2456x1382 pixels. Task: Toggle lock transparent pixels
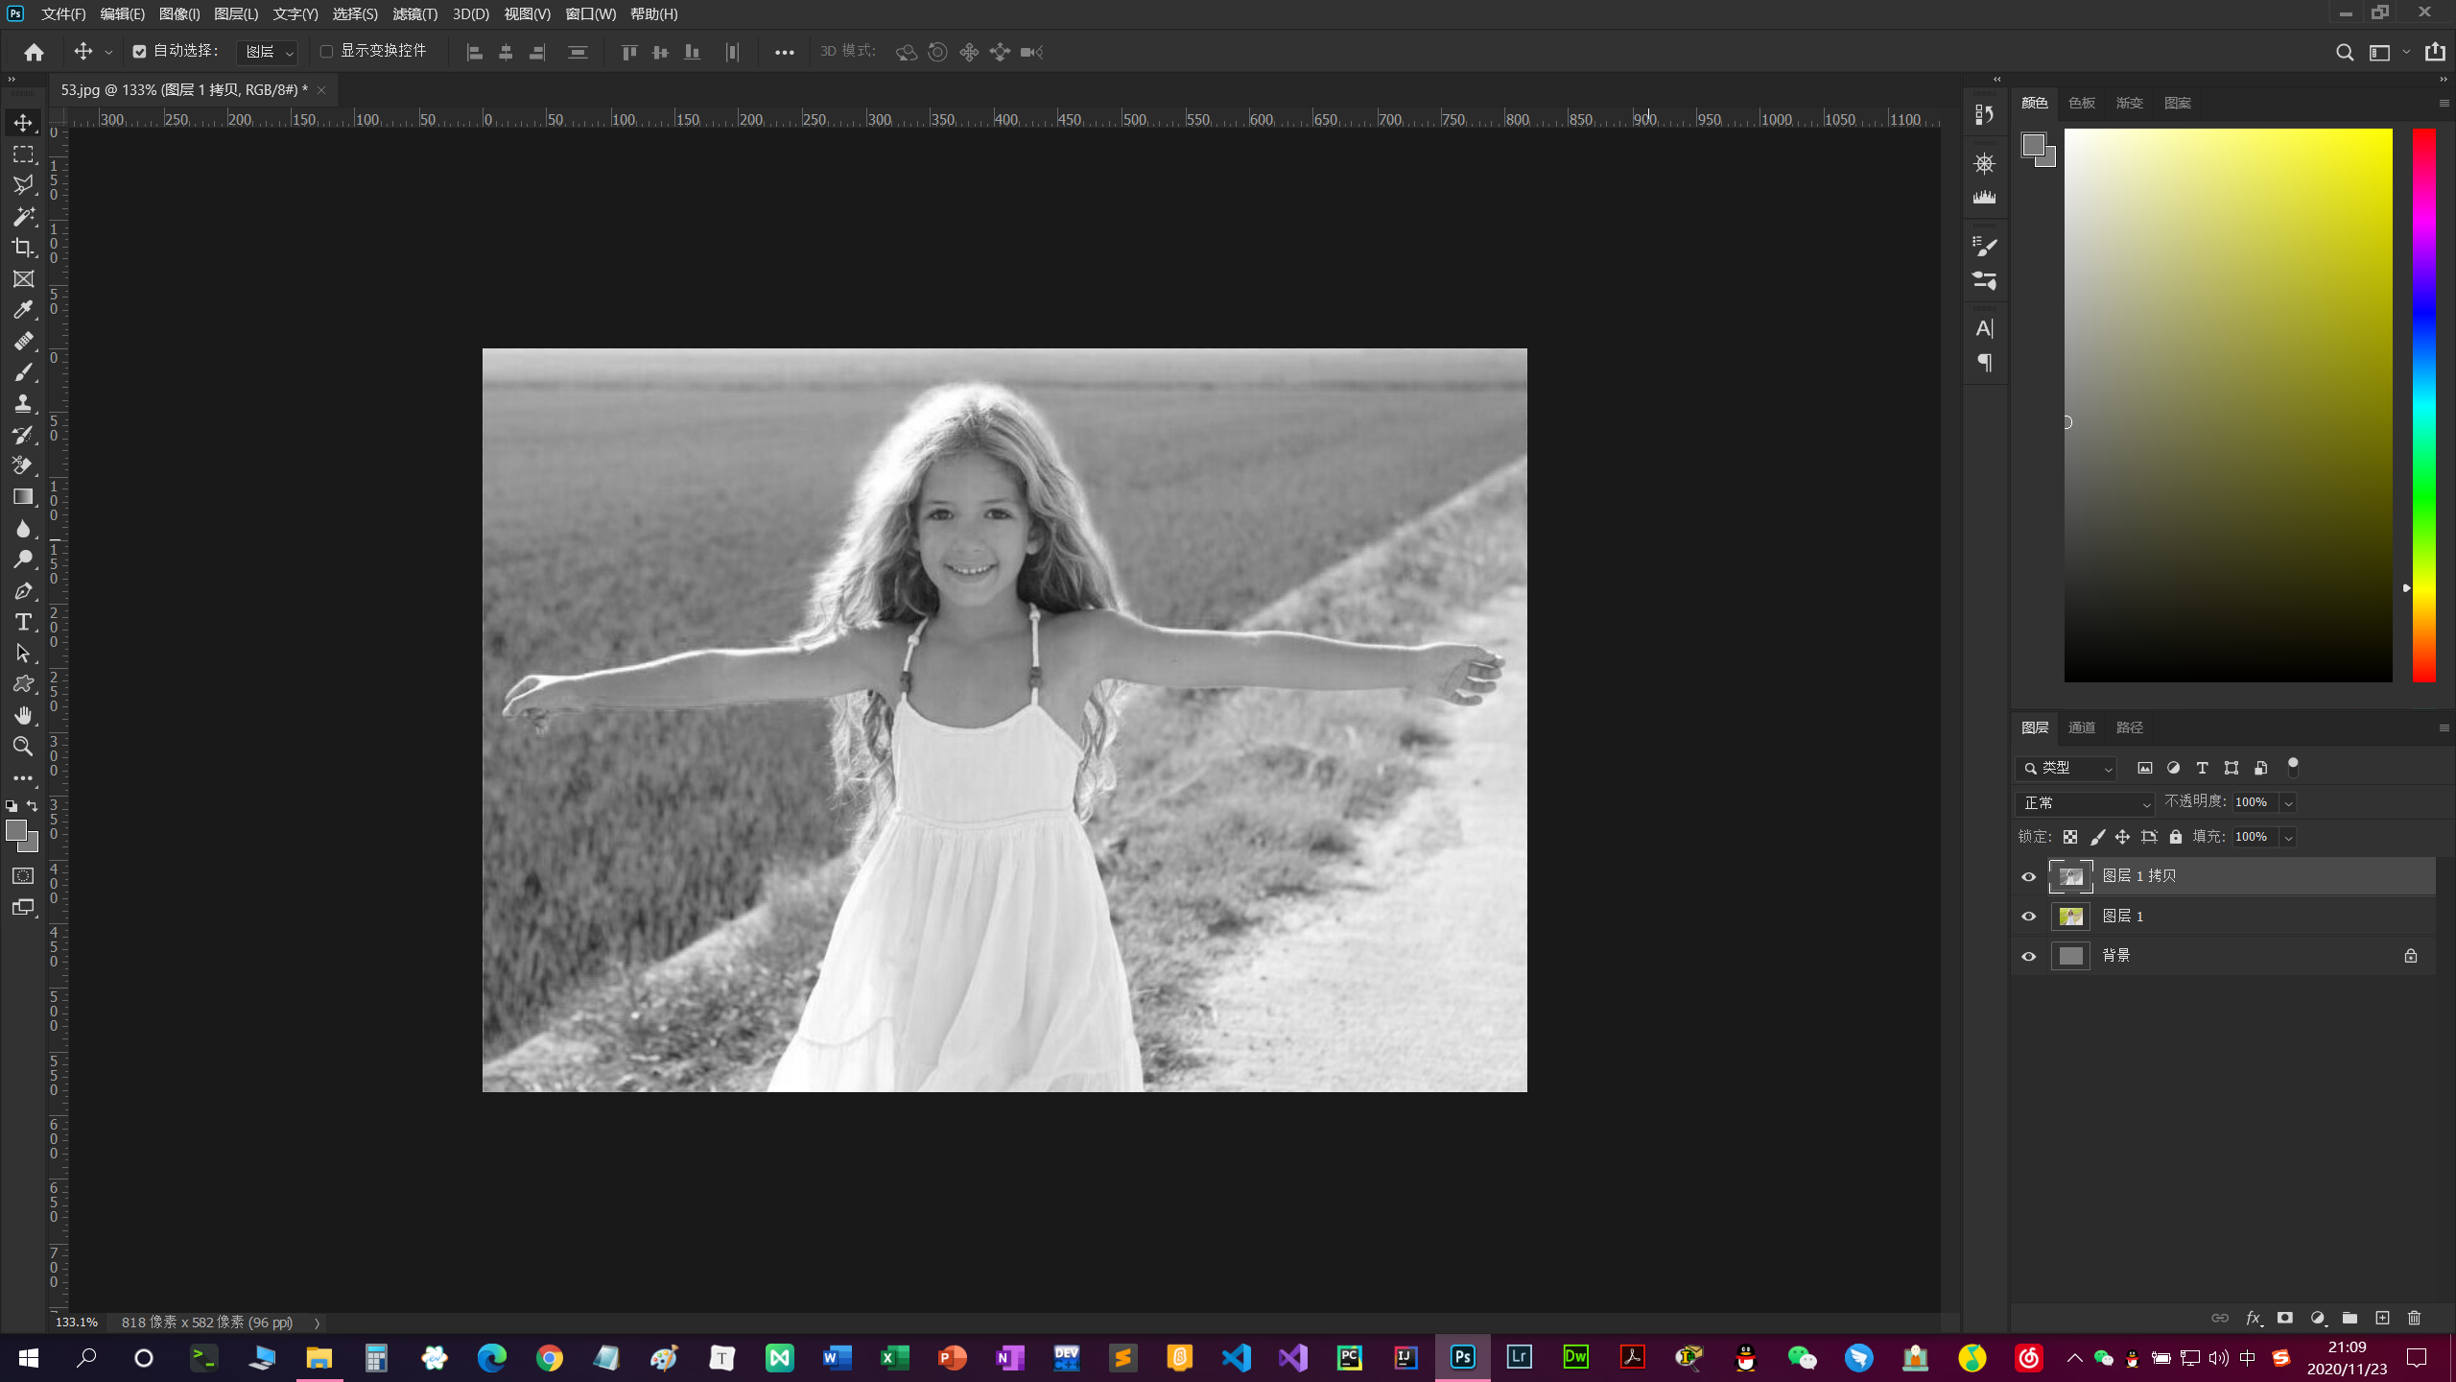(2070, 837)
